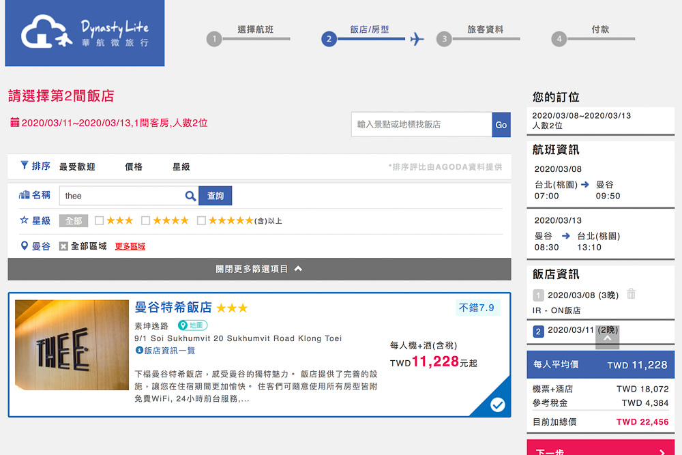This screenshot has width=682, height=455.
Task: Sort hotels by 價格
Action: pyautogui.click(x=134, y=167)
